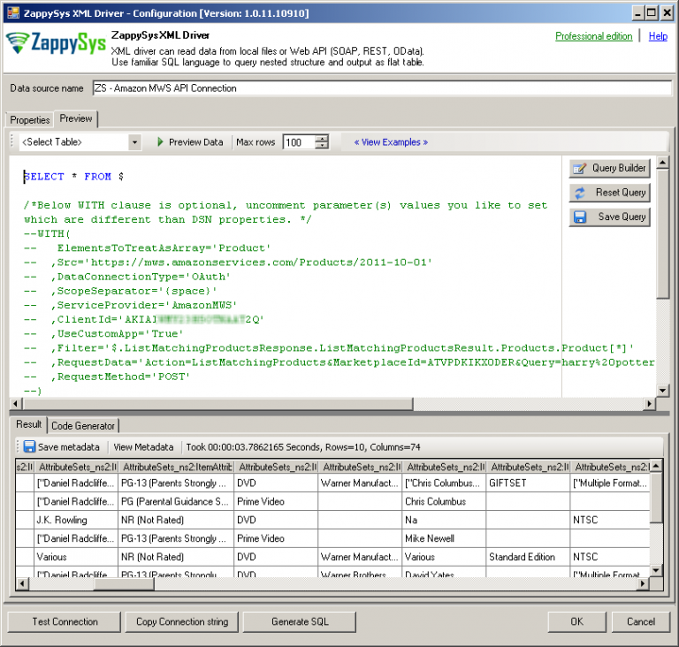Click the Data source name field
This screenshot has height=647, width=679.
pyautogui.click(x=382, y=88)
